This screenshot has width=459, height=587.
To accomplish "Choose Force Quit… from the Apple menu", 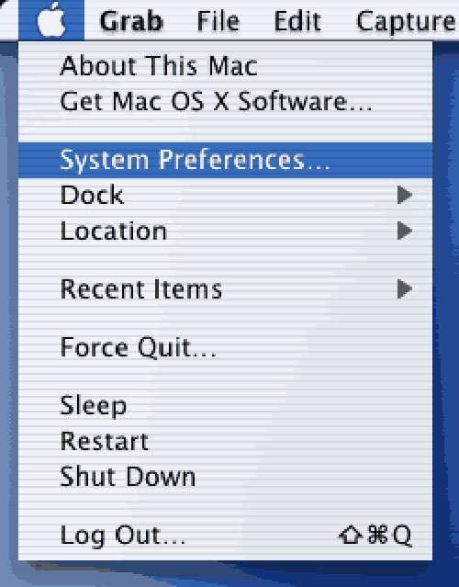I will pyautogui.click(x=225, y=348).
